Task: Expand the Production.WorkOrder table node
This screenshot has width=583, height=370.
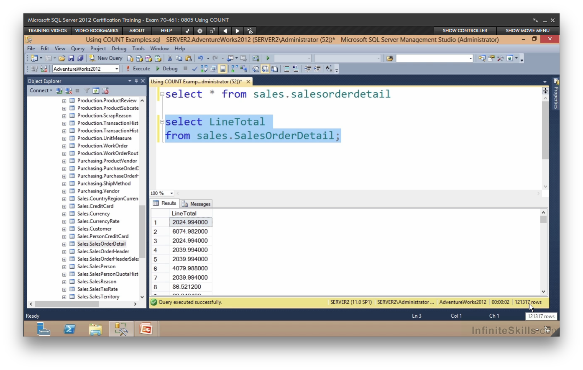Action: pyautogui.click(x=64, y=146)
